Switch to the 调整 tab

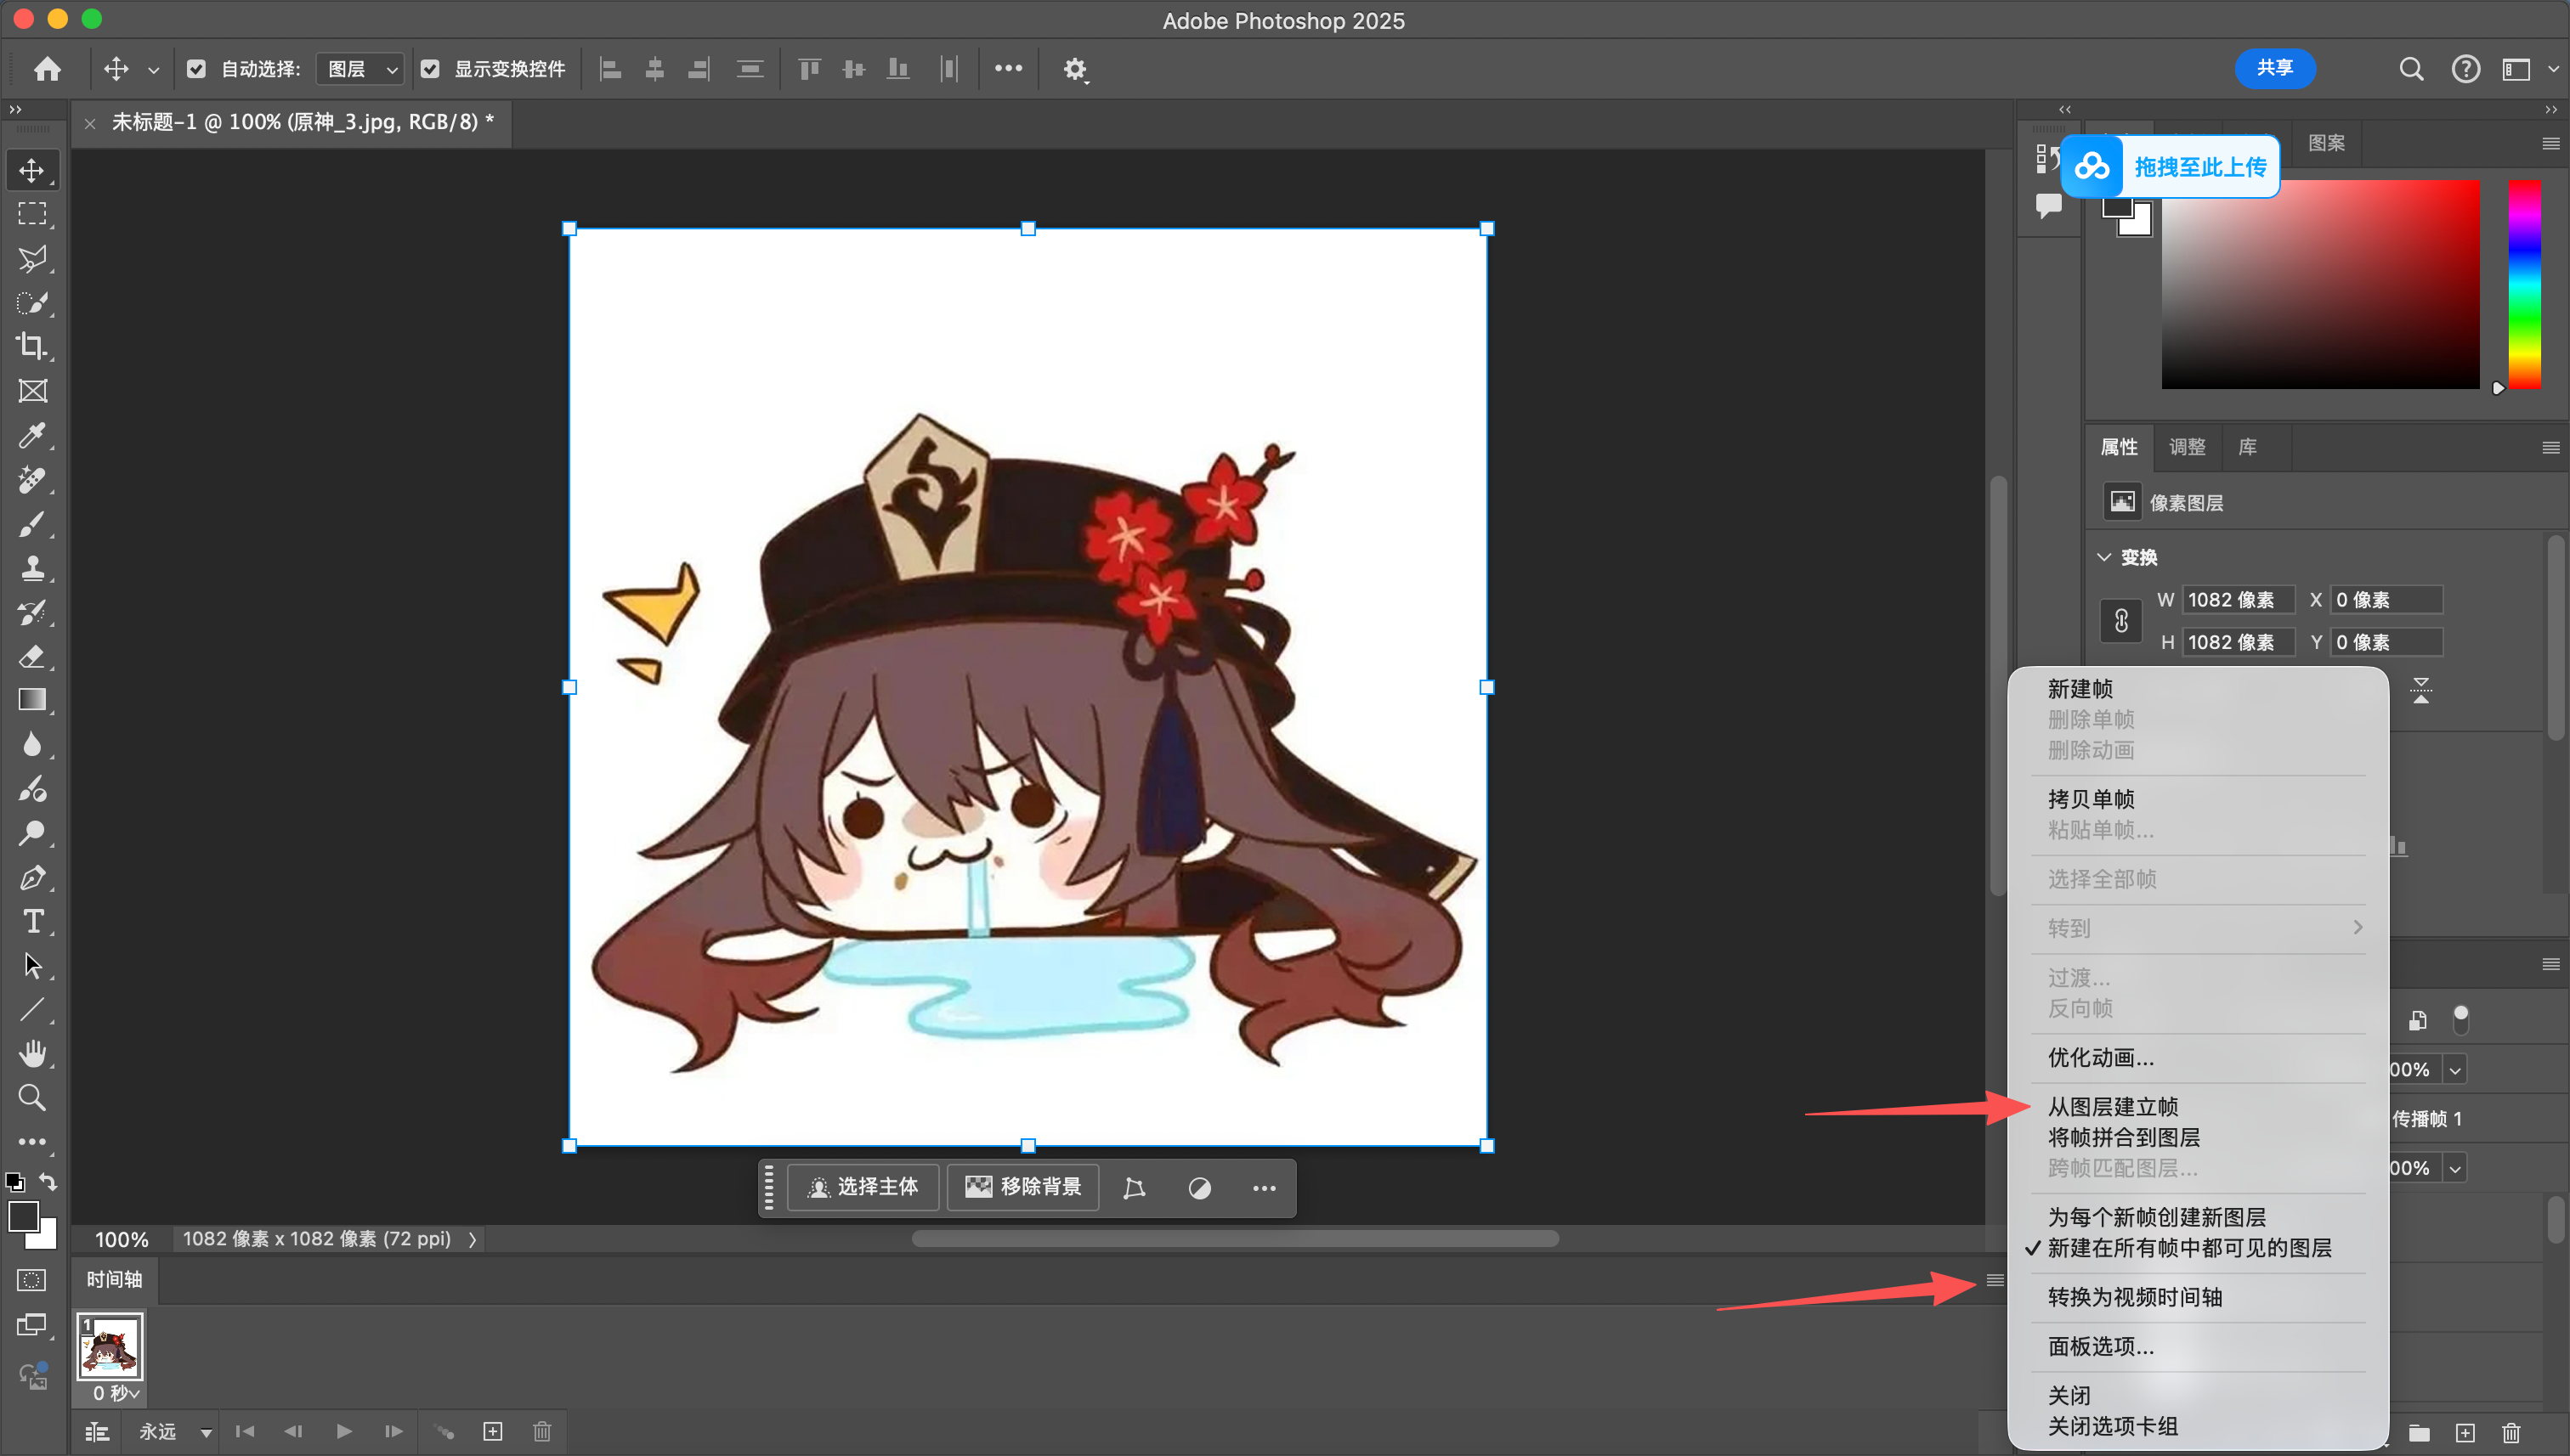point(2187,447)
